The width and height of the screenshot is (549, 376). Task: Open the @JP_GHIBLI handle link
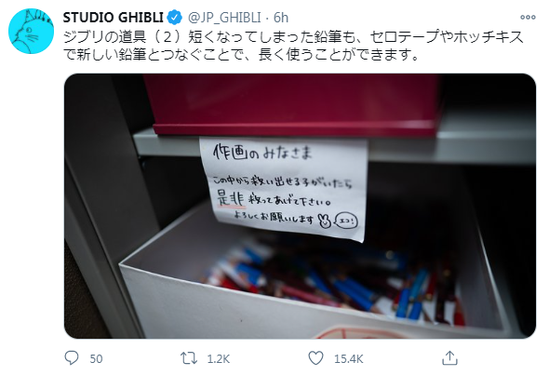click(225, 17)
